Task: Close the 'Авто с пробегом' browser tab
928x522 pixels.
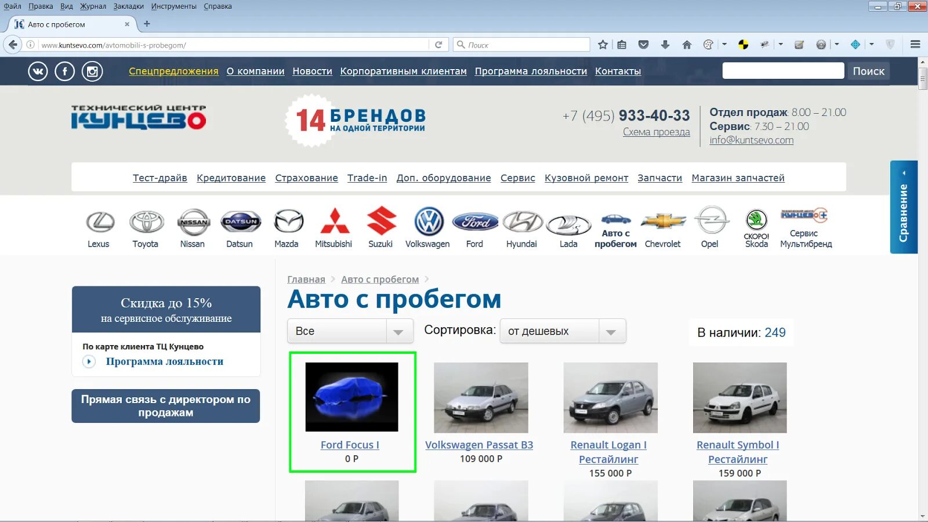Action: pyautogui.click(x=127, y=24)
